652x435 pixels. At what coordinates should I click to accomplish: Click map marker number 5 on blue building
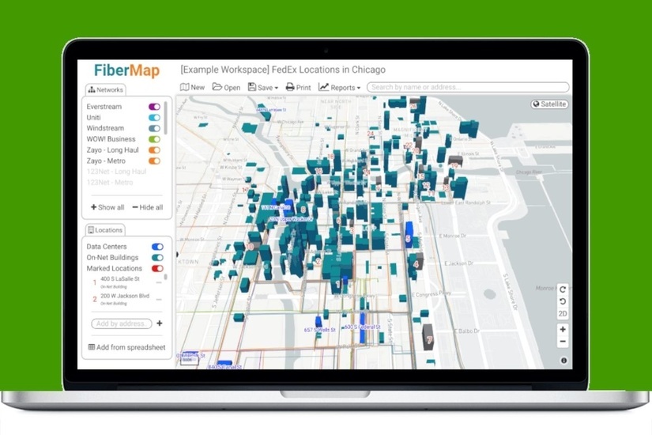pyautogui.click(x=408, y=239)
